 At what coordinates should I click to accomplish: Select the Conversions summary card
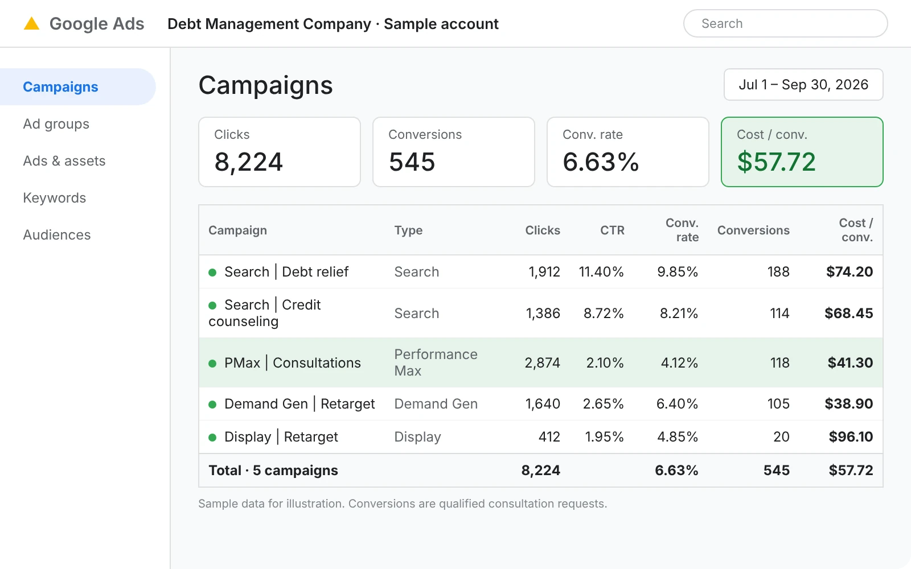[454, 152]
